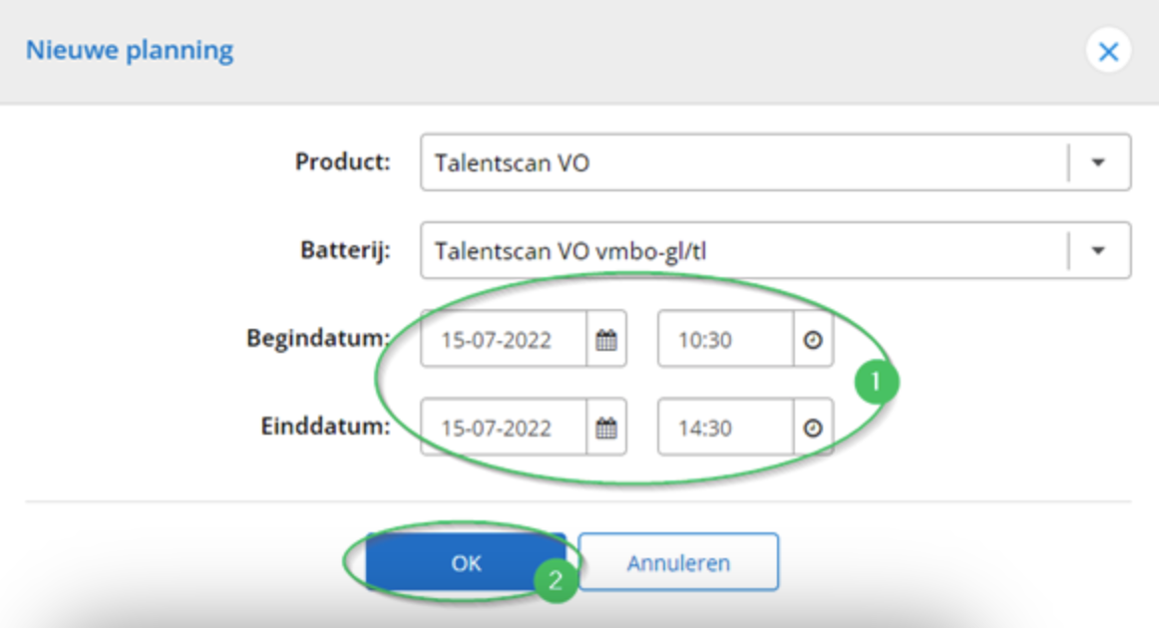This screenshot has width=1159, height=628.
Task: Expand the Product dropdown arrow
Action: tap(1098, 162)
